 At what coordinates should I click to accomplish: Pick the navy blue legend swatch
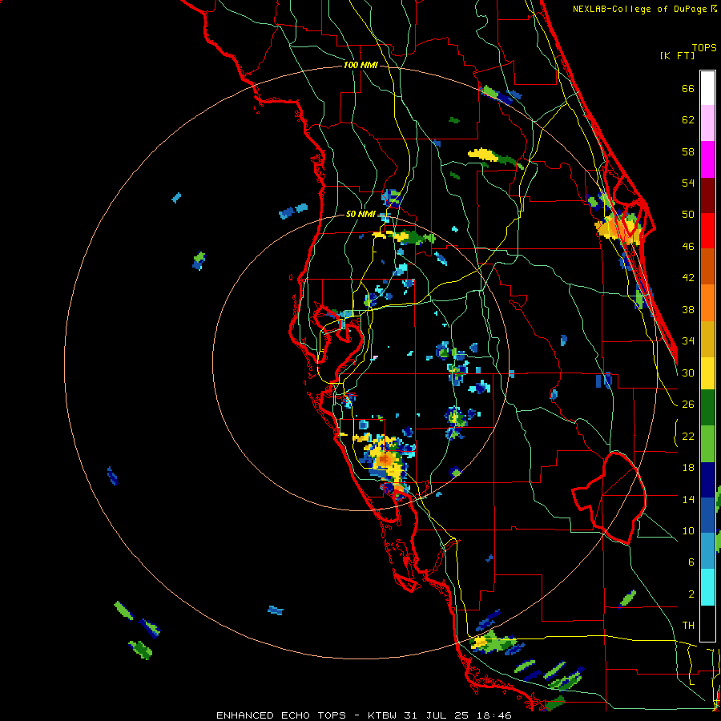coord(707,480)
